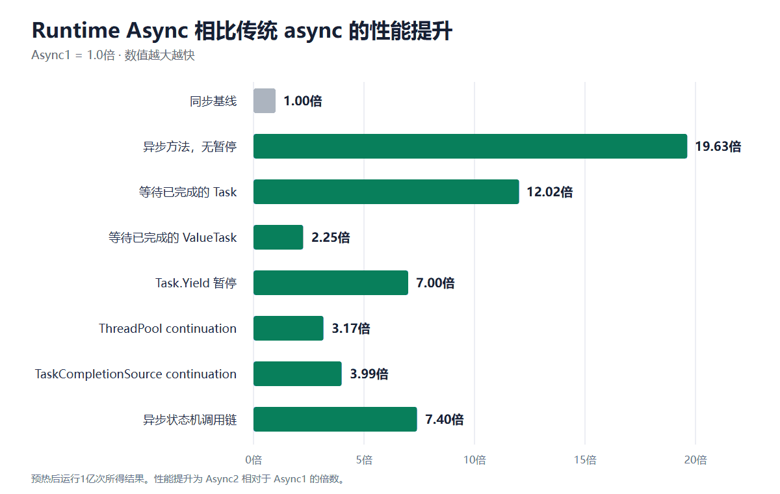Select the 同步基线 category label
This screenshot has width=780, height=494.
point(213,101)
